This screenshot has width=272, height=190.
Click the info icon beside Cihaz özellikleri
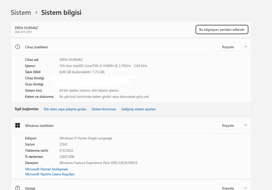click(18, 47)
